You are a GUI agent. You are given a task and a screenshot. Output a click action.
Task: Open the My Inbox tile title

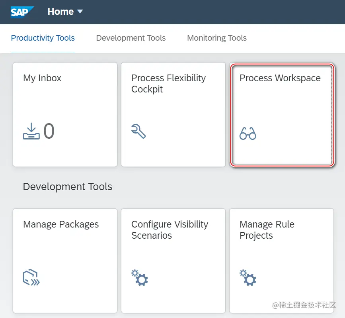(42, 78)
